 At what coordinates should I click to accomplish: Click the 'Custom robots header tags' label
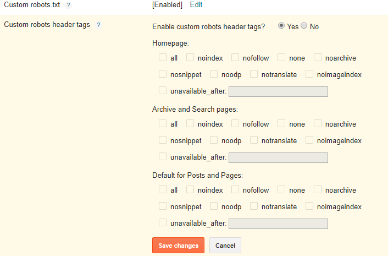(x=47, y=25)
